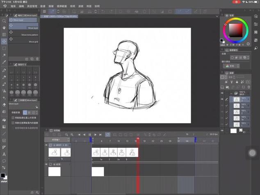
Task: Toggle checkmark column for layer 1
Action: pyautogui.click(x=226, y=124)
